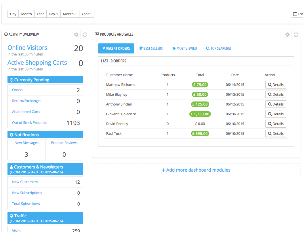Click the 06/14/2015 date cell

point(235,85)
